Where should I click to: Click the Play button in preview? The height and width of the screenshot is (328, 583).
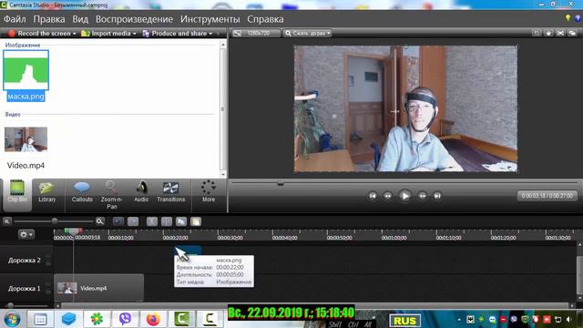click(404, 196)
